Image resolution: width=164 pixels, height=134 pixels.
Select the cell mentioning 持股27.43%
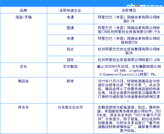pyautogui.click(x=129, y=59)
